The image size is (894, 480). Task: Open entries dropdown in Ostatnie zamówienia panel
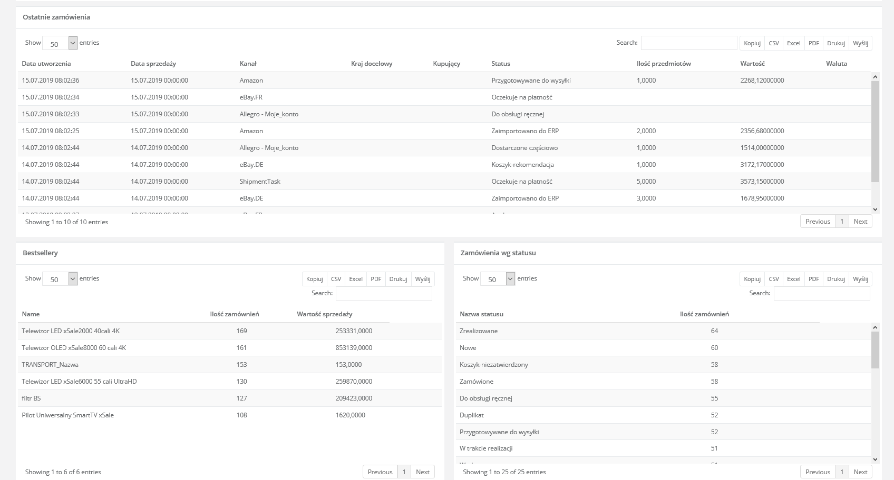click(60, 43)
